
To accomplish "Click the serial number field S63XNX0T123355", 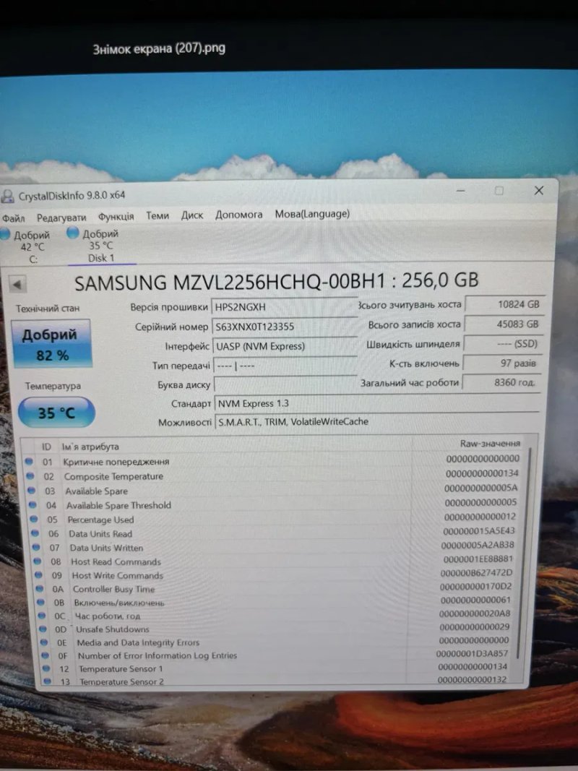I will [x=285, y=327].
